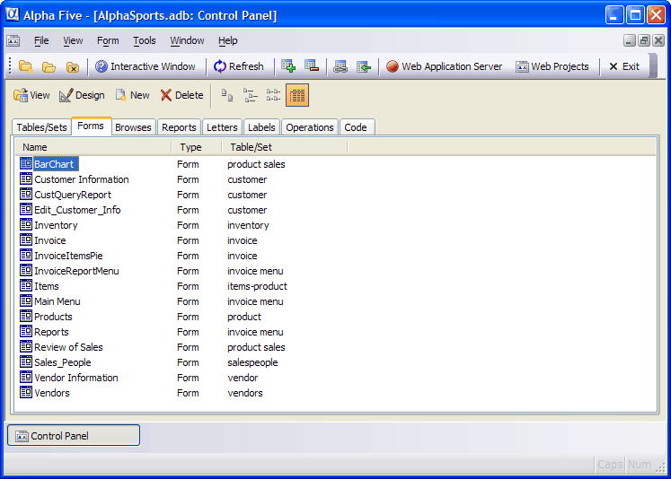Viewport: 671px width, 479px height.
Task: Click the remove table icon with red minus
Action: click(312, 66)
